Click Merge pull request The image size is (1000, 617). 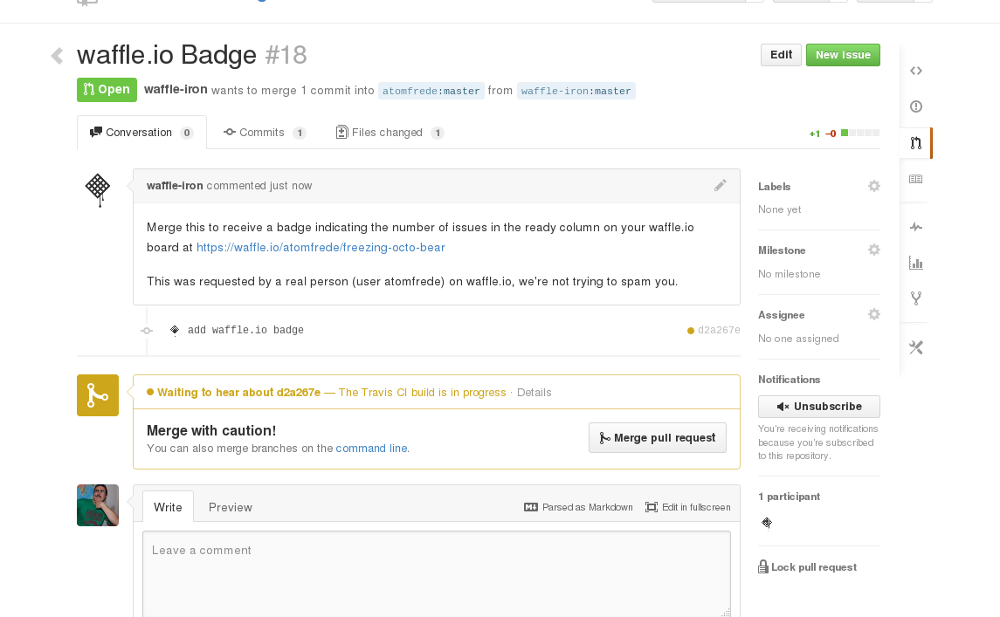[657, 438]
